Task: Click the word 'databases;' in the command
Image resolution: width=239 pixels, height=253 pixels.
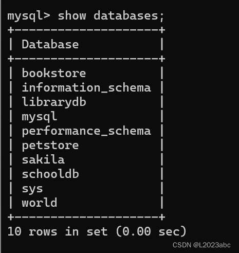Action: coord(129,16)
